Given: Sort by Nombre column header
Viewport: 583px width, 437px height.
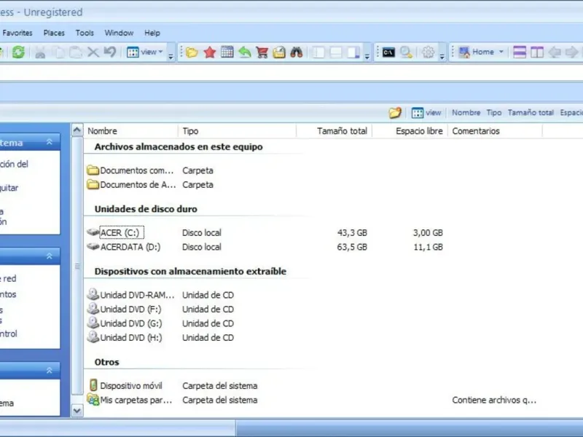Looking at the screenshot, I should pyautogui.click(x=131, y=131).
